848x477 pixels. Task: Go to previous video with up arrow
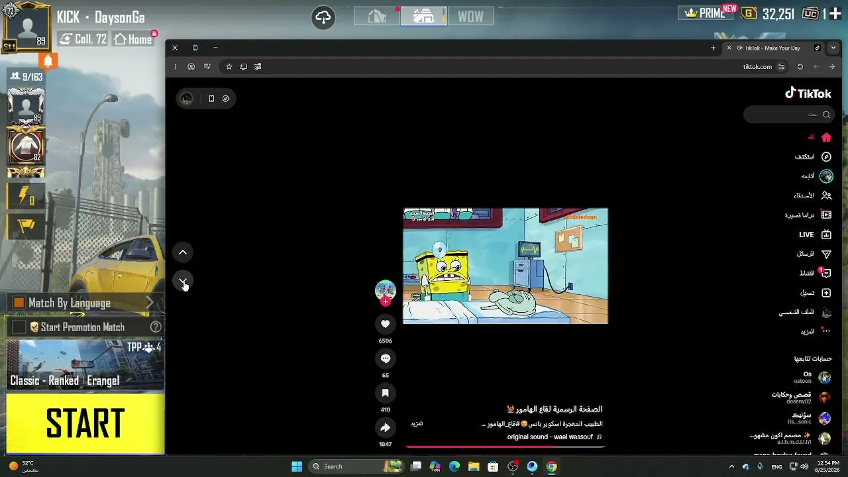pyautogui.click(x=183, y=252)
